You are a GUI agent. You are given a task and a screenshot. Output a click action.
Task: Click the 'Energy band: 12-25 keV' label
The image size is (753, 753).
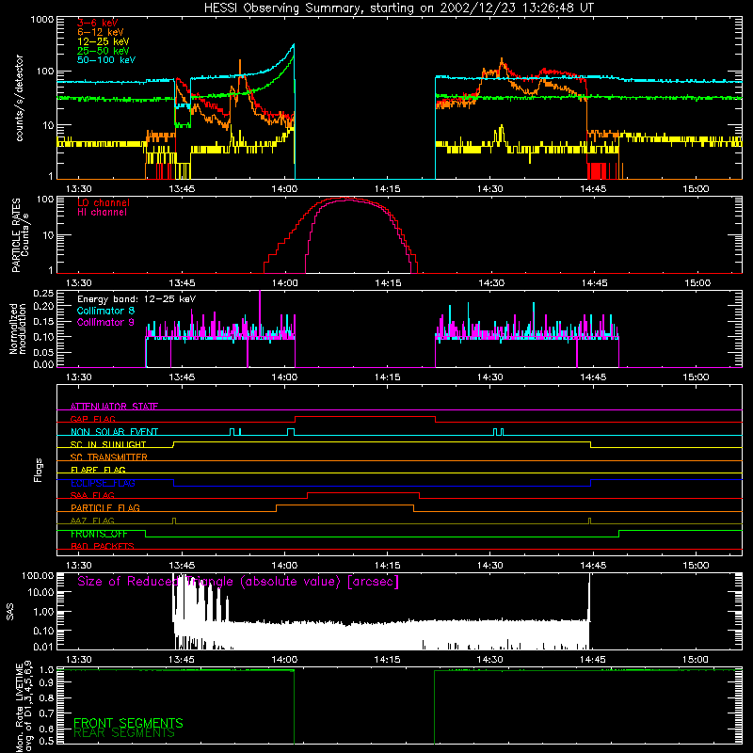[136, 299]
